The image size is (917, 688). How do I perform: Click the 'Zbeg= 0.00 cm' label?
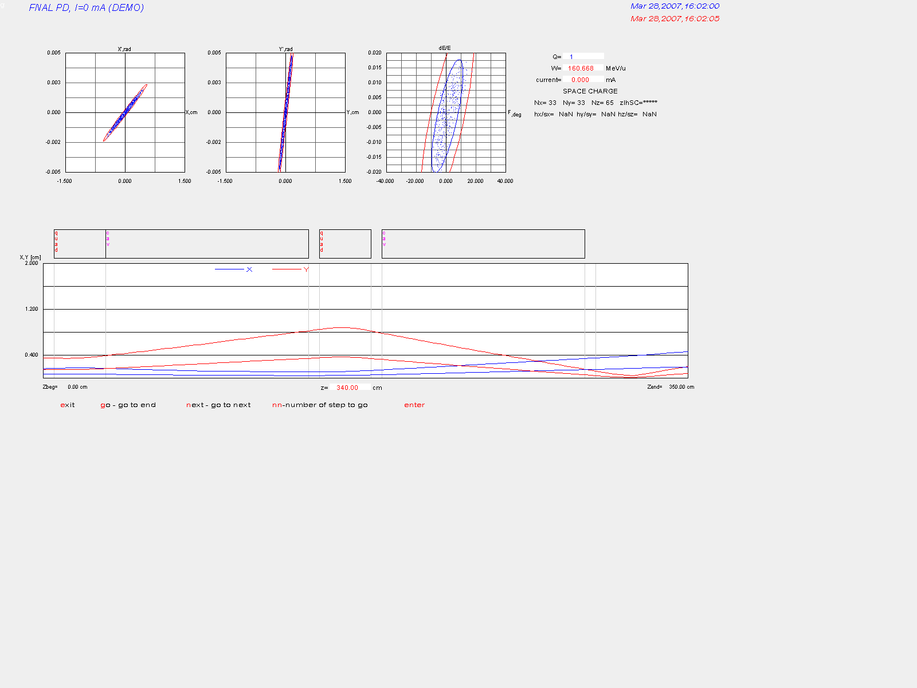point(65,387)
